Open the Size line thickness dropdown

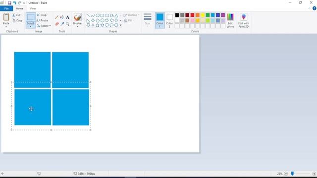tap(148, 20)
